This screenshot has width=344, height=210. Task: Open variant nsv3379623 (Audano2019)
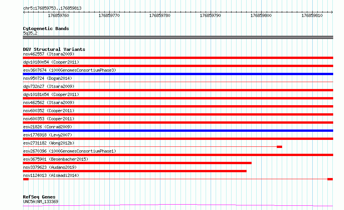point(50,167)
